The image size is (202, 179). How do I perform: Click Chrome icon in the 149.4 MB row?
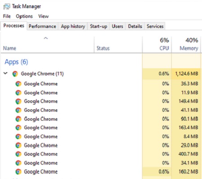(x=18, y=101)
